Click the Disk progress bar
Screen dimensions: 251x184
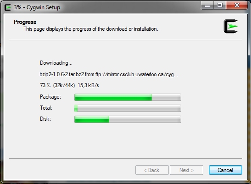pos(128,119)
